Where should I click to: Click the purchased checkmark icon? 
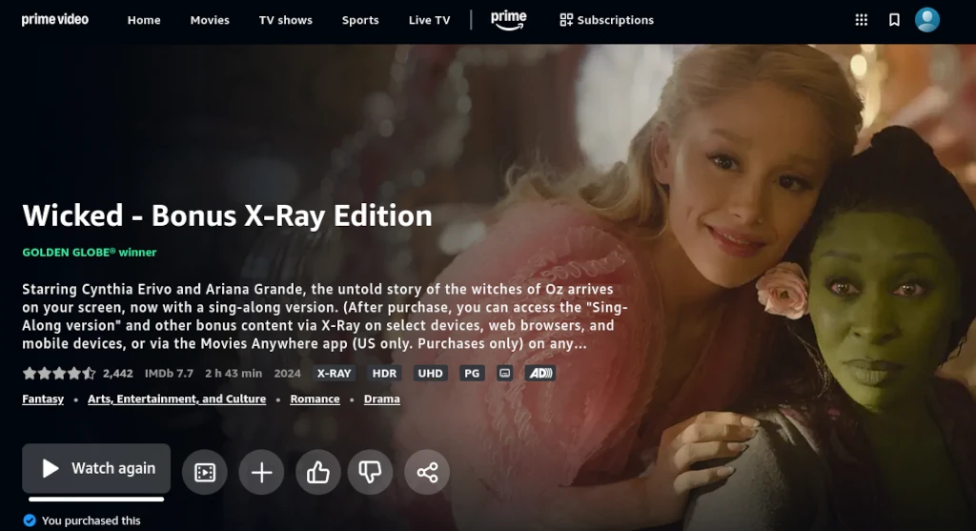(x=30, y=521)
